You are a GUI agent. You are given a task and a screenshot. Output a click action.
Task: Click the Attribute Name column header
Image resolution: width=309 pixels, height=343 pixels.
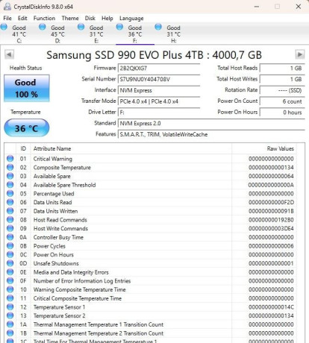(131, 148)
